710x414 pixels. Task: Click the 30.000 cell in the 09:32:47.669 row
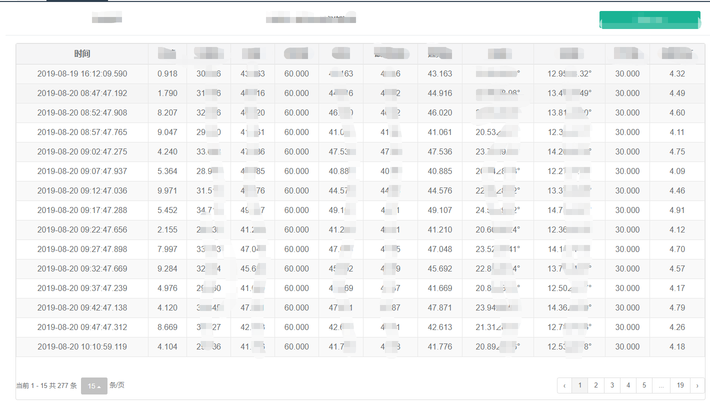(627, 268)
